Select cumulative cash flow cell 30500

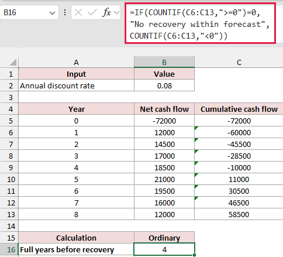[239, 191]
